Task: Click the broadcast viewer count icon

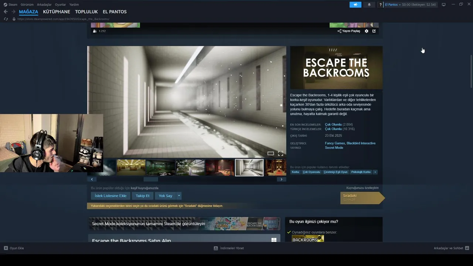Action: coord(95,31)
